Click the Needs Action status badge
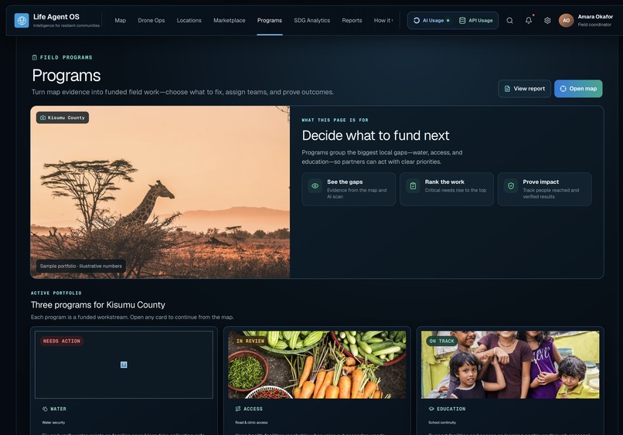Viewport: 623px width, 435px height. (x=62, y=341)
